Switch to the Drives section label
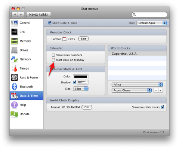Screen dimensions: 179x149 (24, 50)
